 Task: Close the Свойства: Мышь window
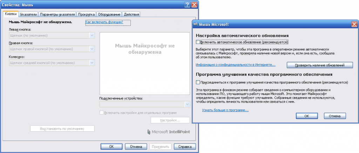coord(194,5)
